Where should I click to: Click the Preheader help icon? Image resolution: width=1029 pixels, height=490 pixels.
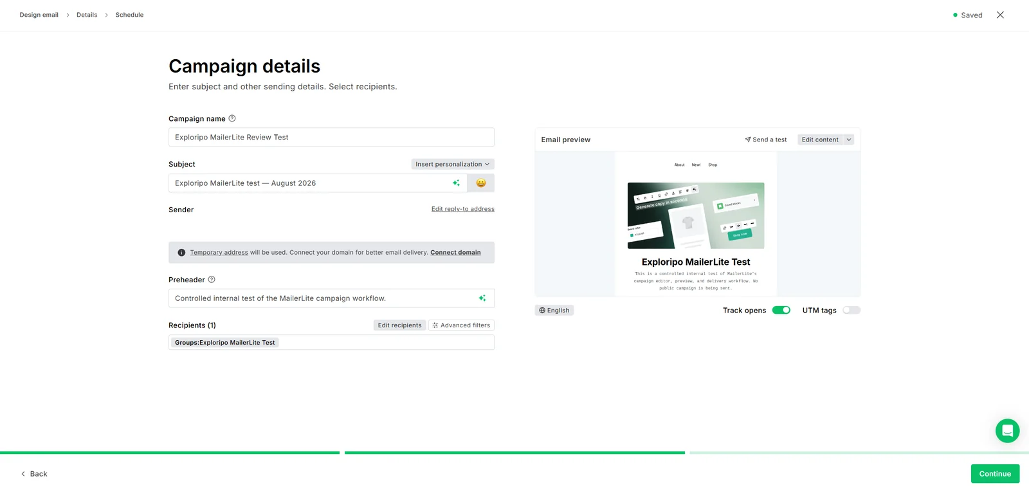pos(212,279)
